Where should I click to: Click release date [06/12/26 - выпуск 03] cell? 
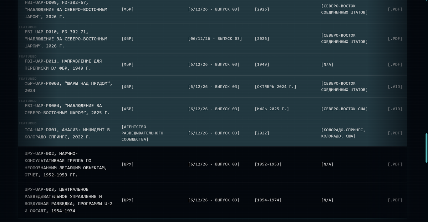pyautogui.click(x=215, y=38)
